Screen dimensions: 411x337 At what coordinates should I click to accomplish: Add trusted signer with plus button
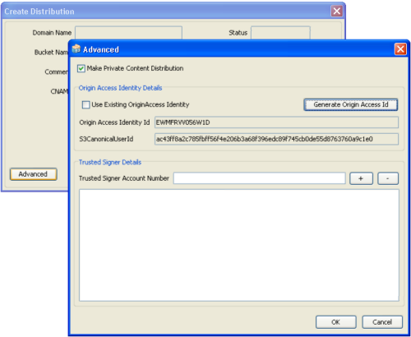click(x=361, y=178)
